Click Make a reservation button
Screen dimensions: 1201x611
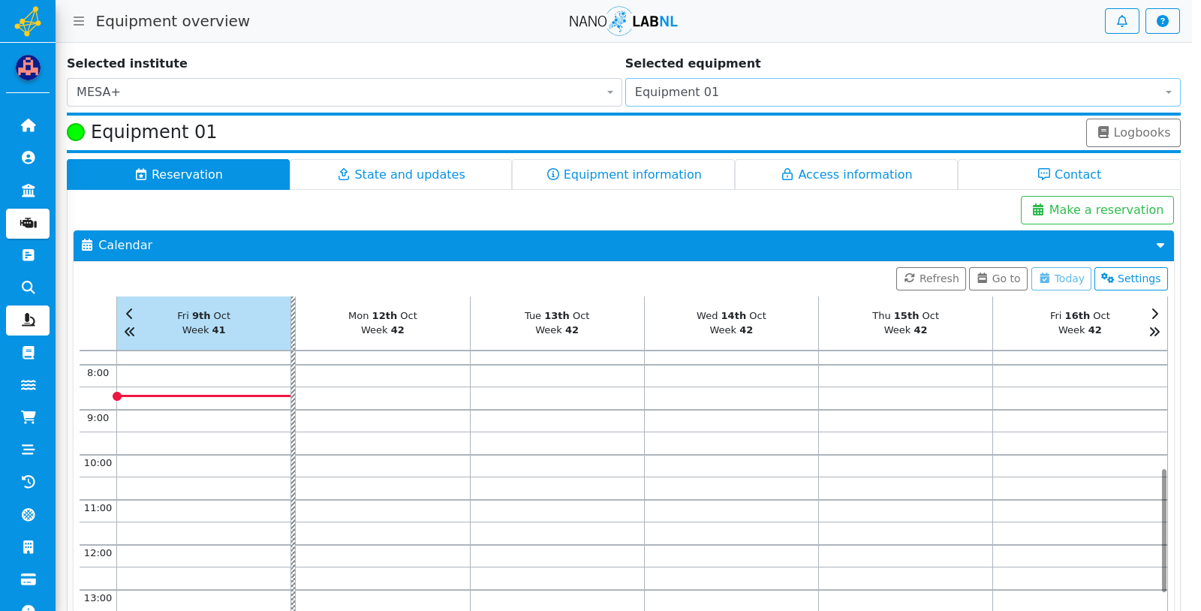pos(1097,210)
